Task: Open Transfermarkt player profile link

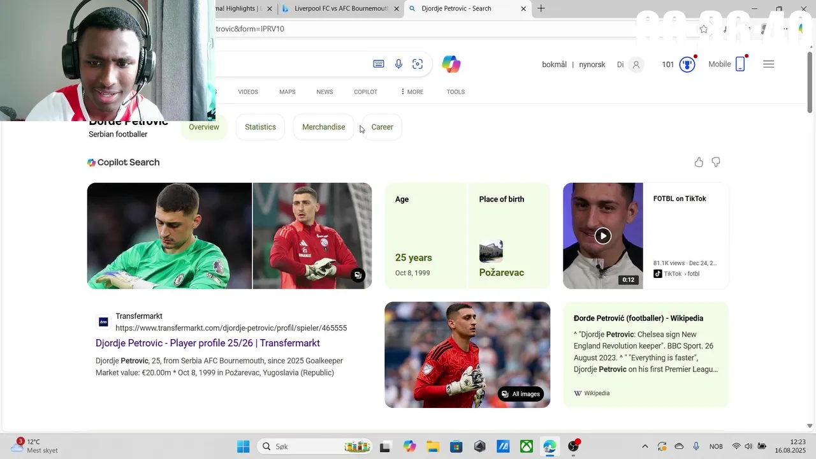Action: coord(208,343)
